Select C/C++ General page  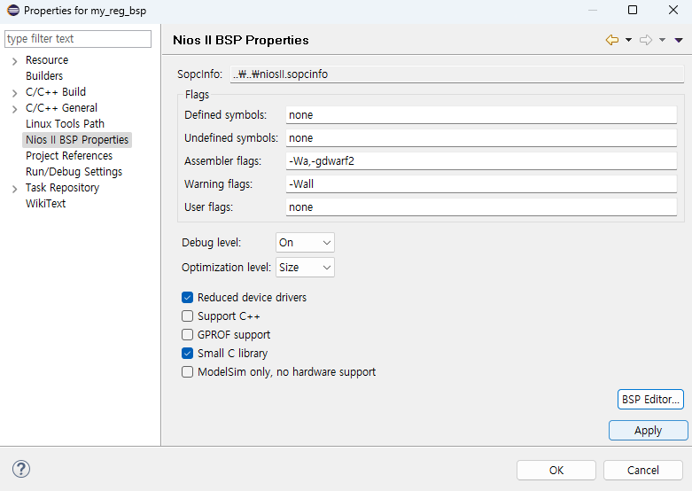coord(61,108)
